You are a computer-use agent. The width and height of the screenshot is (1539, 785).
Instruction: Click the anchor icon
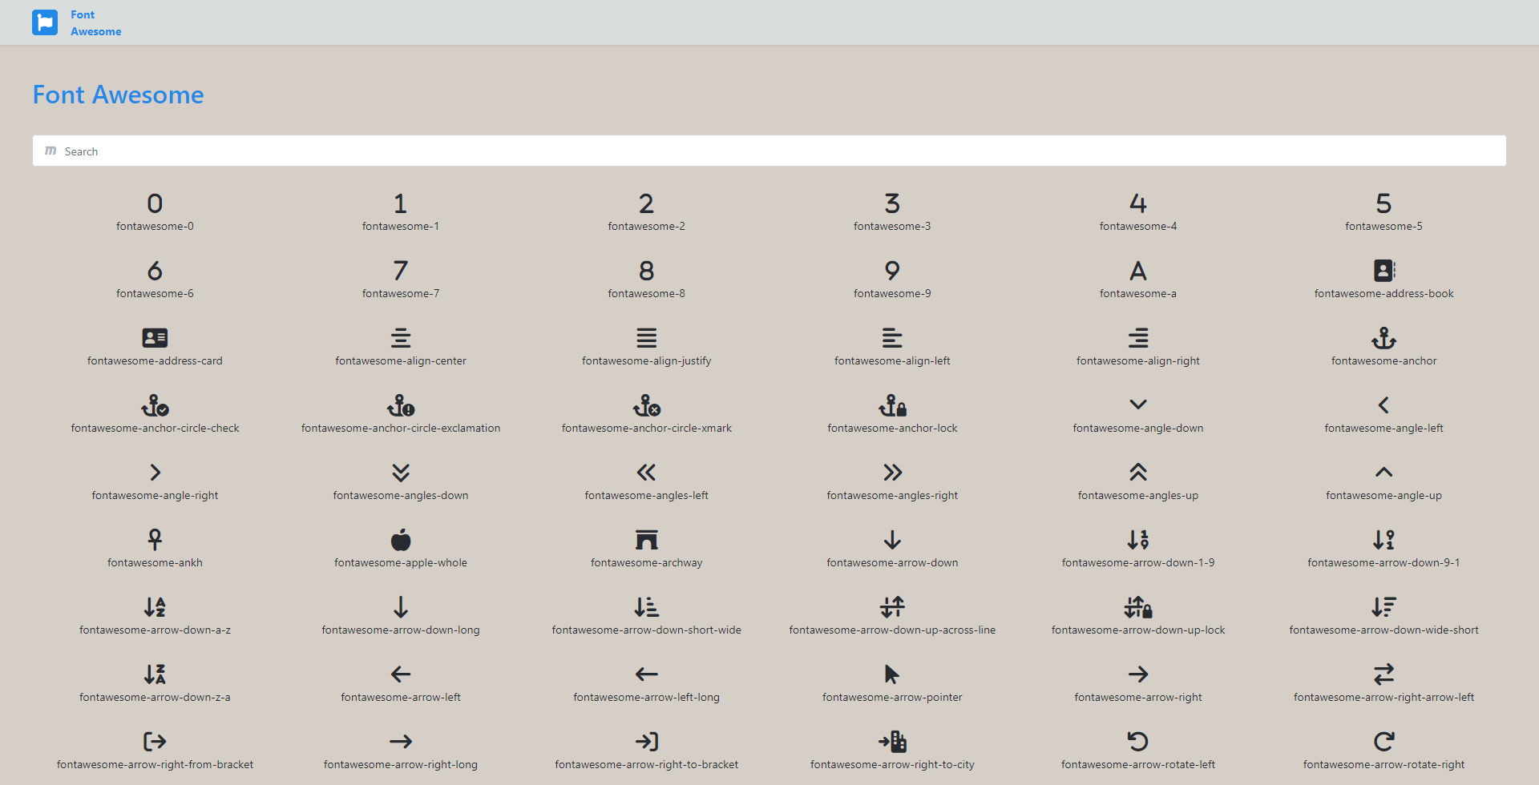1383,338
